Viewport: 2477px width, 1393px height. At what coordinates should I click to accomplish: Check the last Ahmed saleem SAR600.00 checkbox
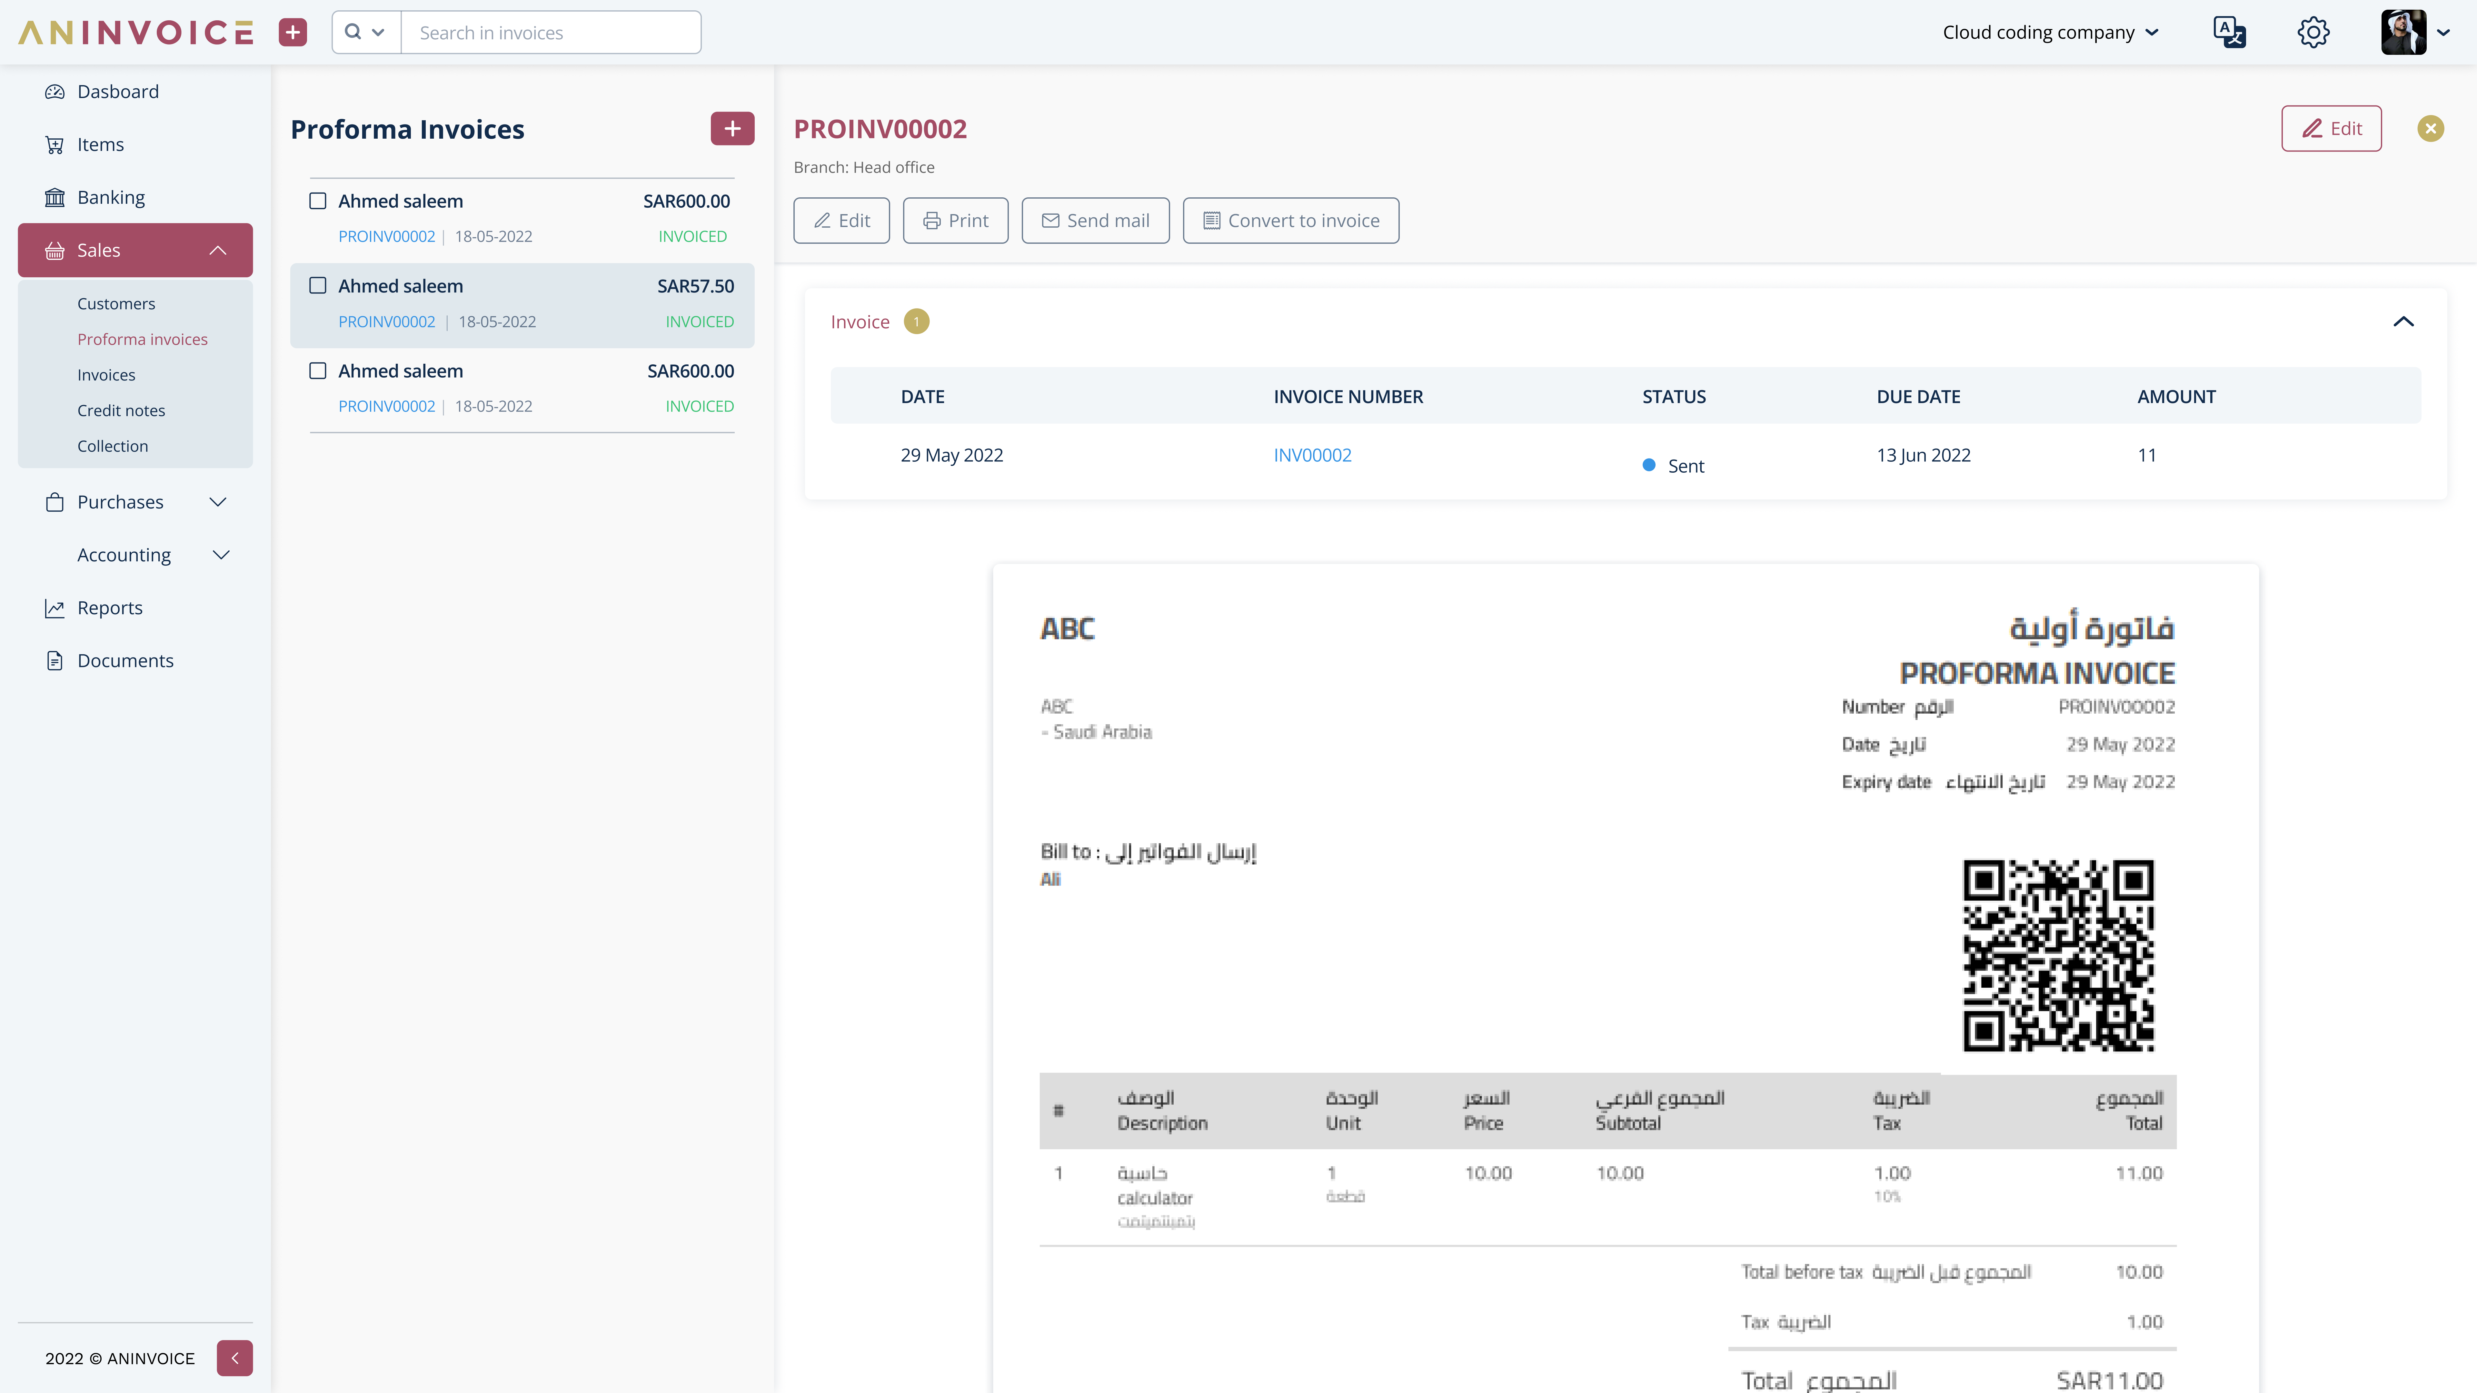(x=317, y=371)
